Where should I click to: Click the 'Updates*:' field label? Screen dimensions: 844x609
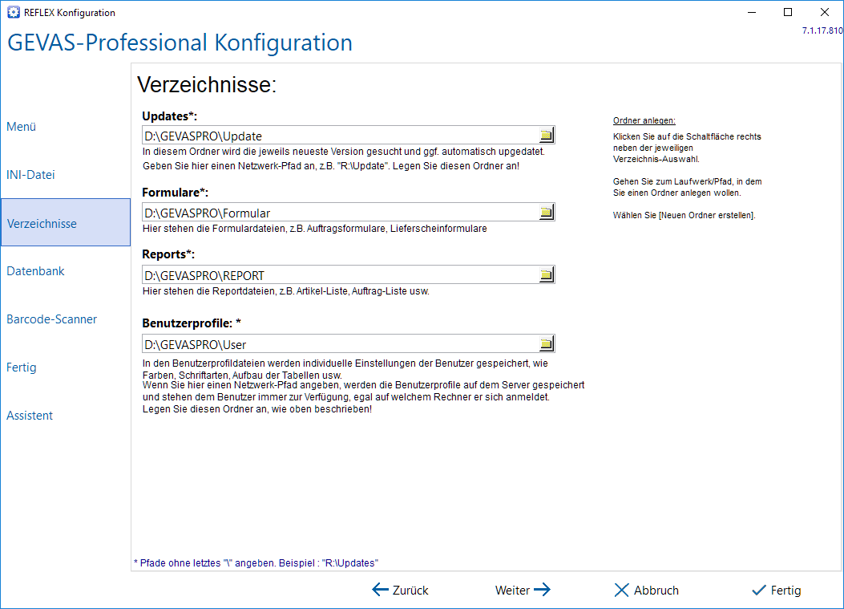click(170, 116)
